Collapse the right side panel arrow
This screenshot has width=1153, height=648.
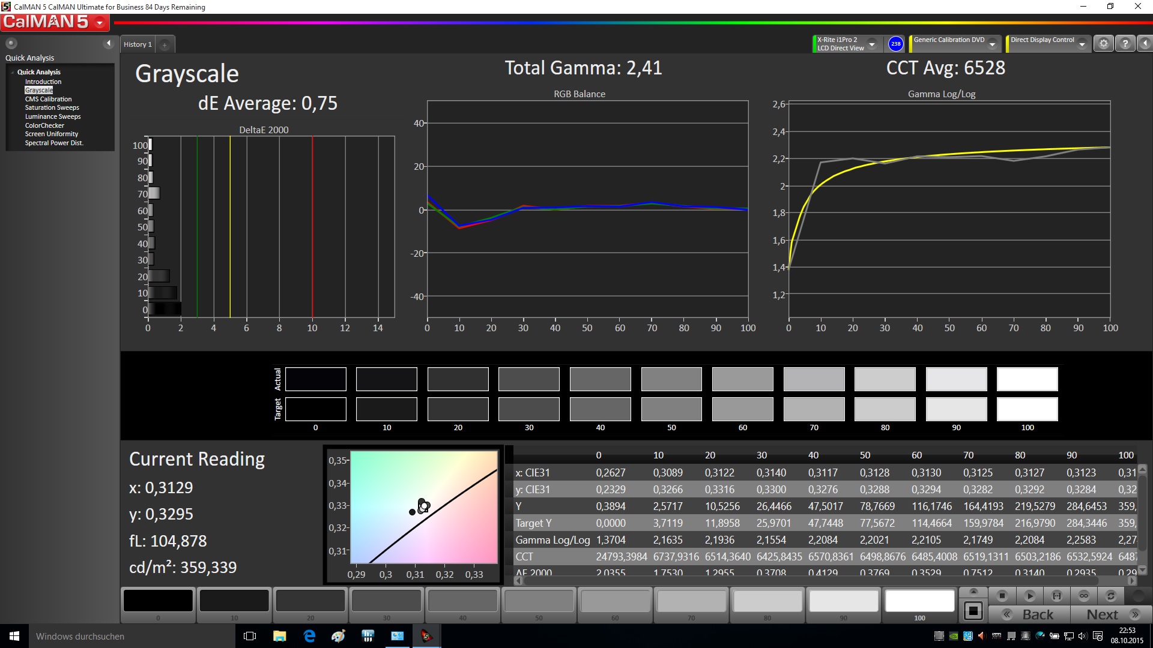pos(1145,44)
